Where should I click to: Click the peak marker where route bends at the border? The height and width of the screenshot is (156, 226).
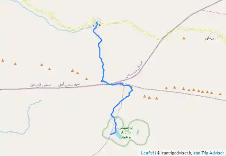102,81
